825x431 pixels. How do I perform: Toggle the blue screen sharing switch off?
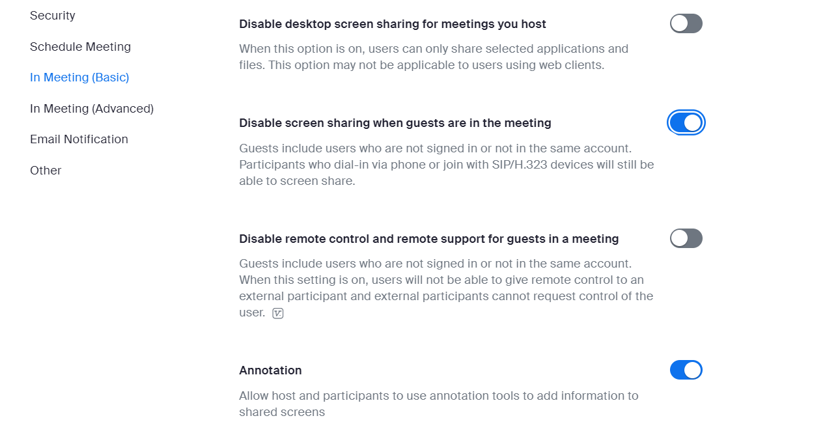tap(686, 122)
